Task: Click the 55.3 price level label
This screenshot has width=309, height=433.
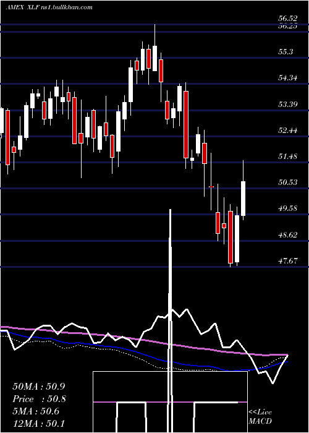Action: tap(286, 51)
